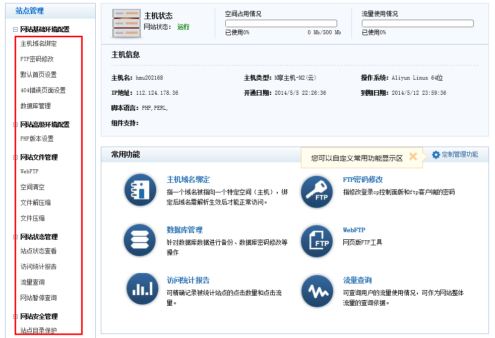Image resolution: width=495 pixels, height=338 pixels.
Task: Click the 流量使用情况 usage bar
Action: (417, 23)
